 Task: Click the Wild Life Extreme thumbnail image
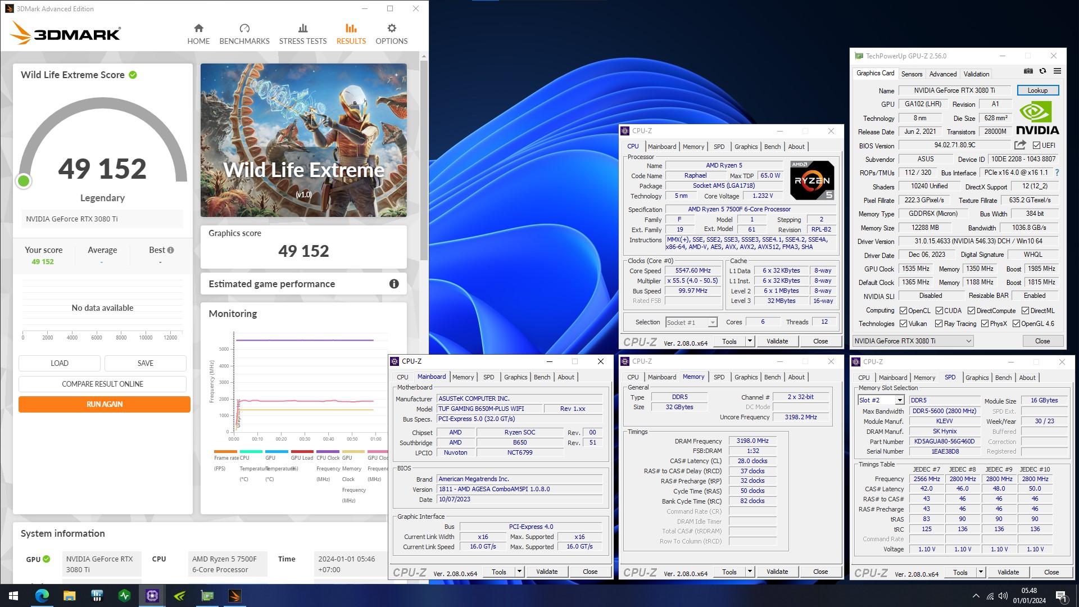click(303, 140)
